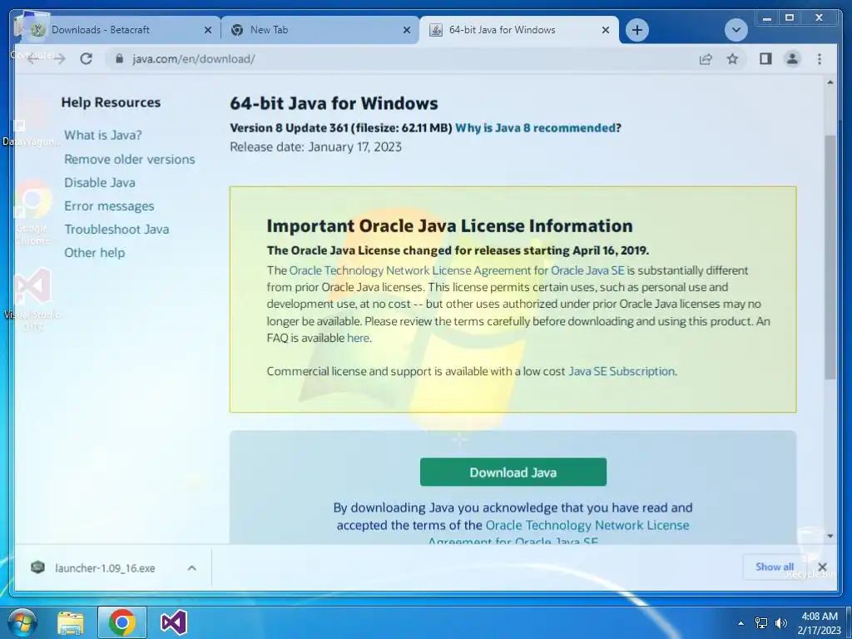852x639 pixels.
Task: Open taskbar clock and date
Action: click(820, 623)
